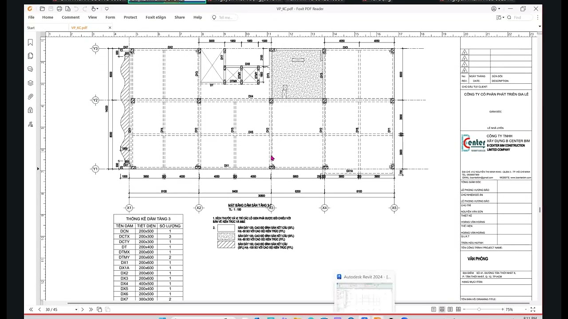Open the Attachments panel paperclip icon
Viewport: 568px width, 319px height.
point(30,97)
